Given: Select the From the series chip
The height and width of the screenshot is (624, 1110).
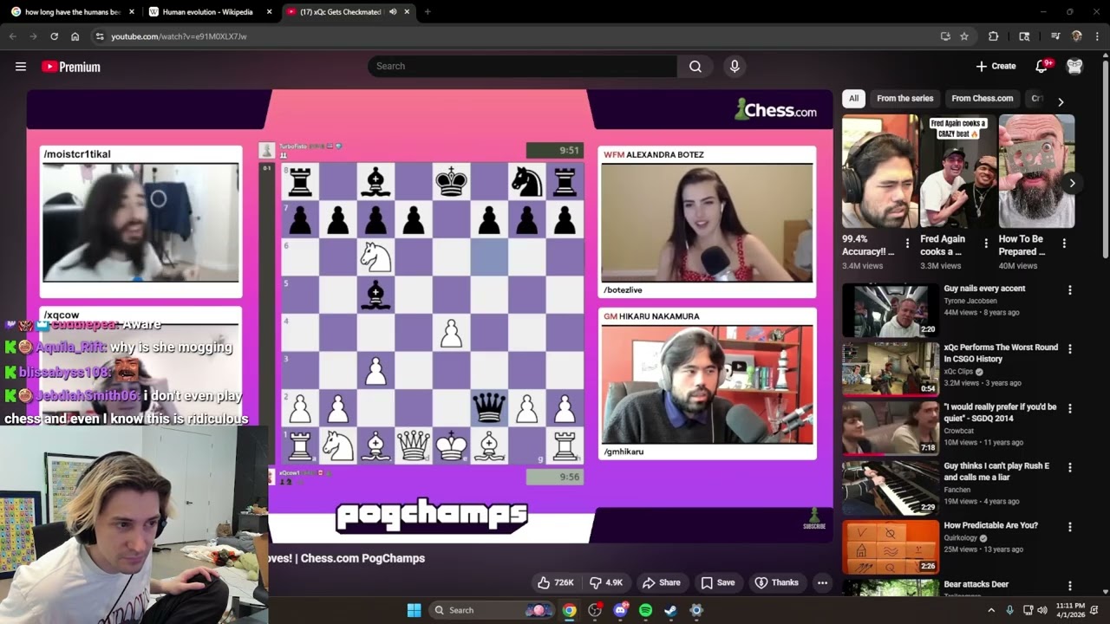Looking at the screenshot, I should point(904,99).
